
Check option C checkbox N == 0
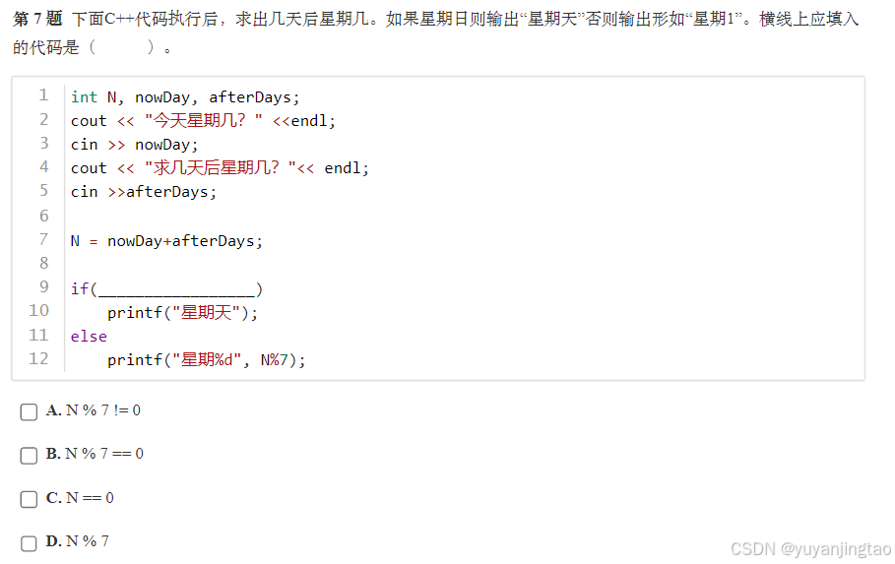coord(29,499)
